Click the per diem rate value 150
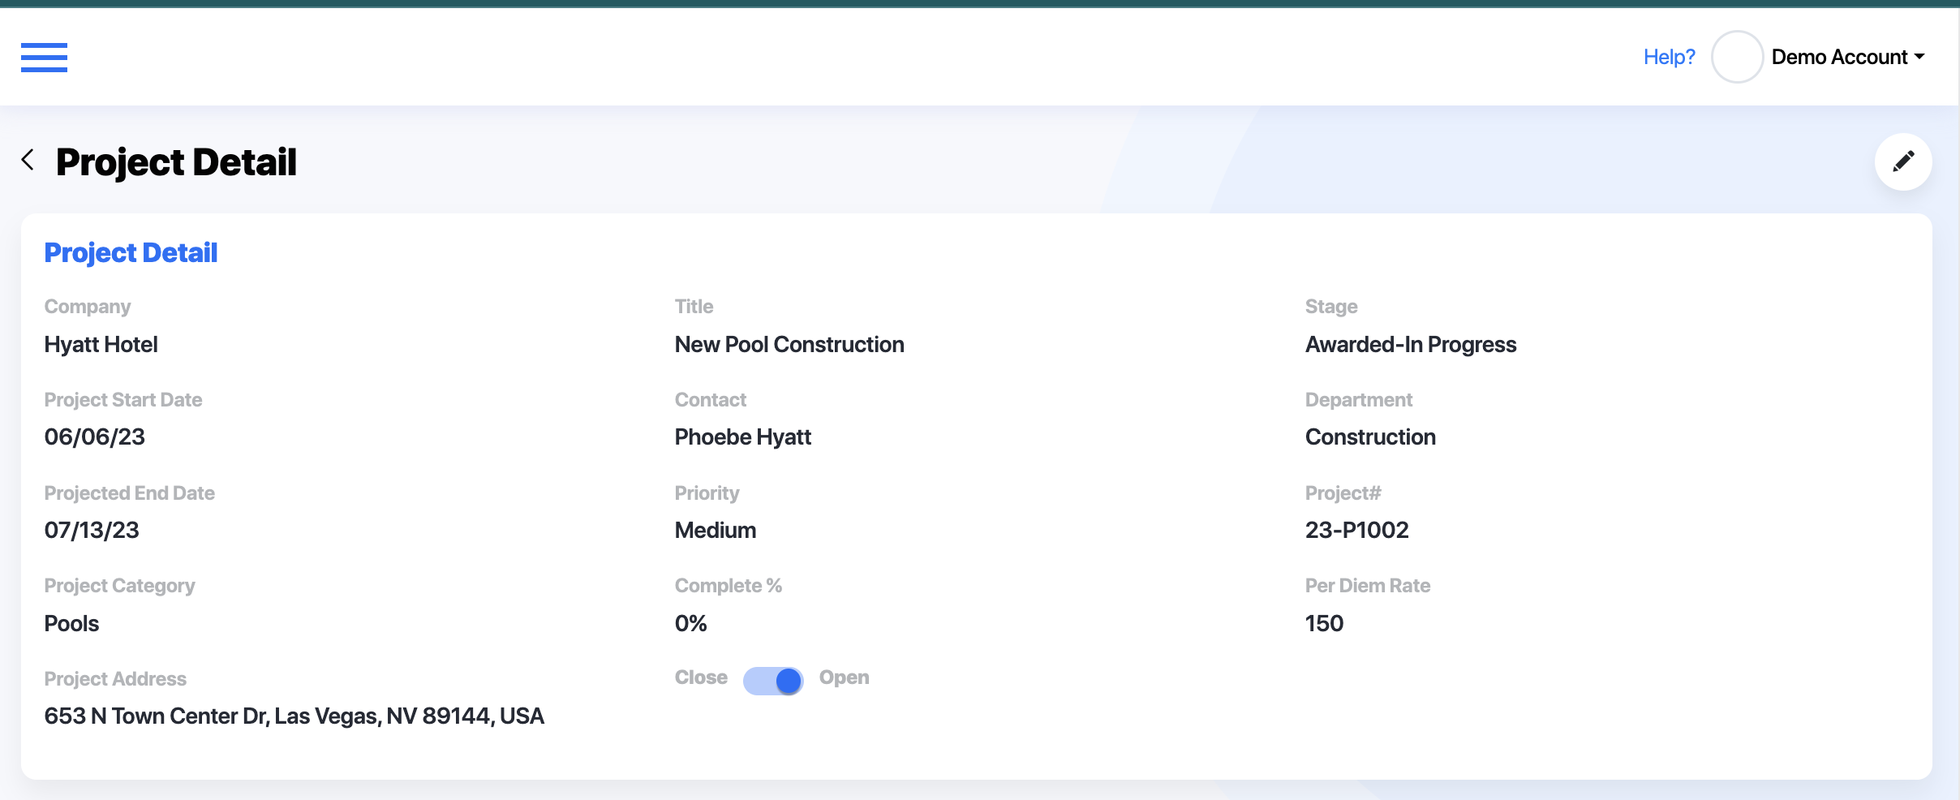 click(1324, 624)
